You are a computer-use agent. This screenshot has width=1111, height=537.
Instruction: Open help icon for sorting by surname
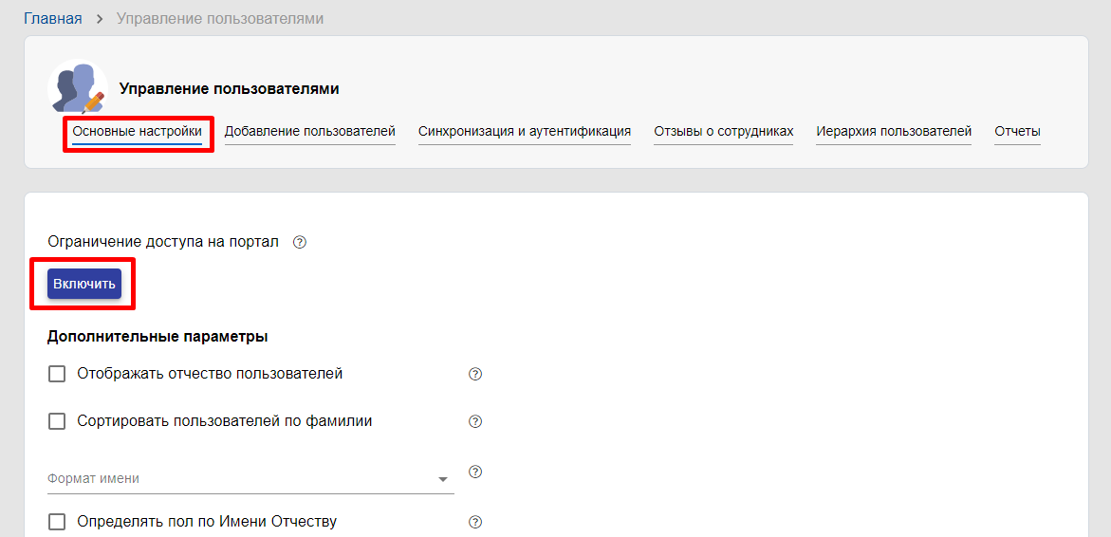click(x=475, y=421)
